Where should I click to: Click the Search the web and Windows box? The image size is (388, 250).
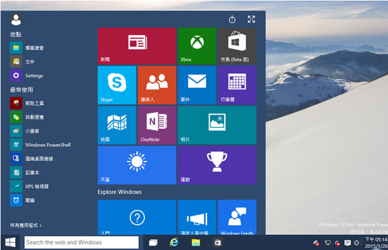click(81, 243)
